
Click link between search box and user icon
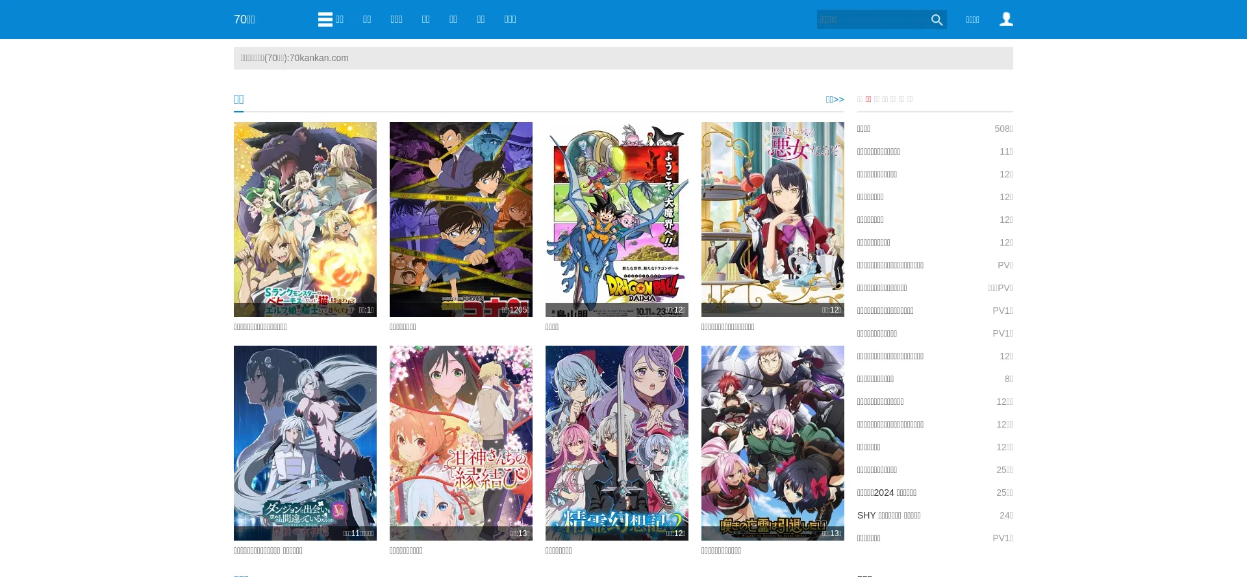(972, 19)
